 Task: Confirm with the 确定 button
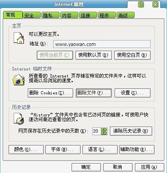[86, 167]
